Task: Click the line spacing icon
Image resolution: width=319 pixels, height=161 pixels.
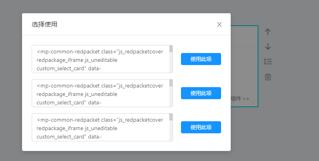Action: (x=268, y=61)
